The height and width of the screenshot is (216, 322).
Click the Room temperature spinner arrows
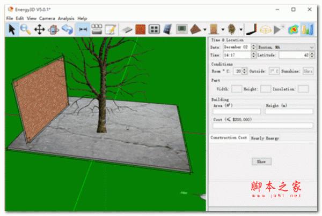[x=245, y=71]
